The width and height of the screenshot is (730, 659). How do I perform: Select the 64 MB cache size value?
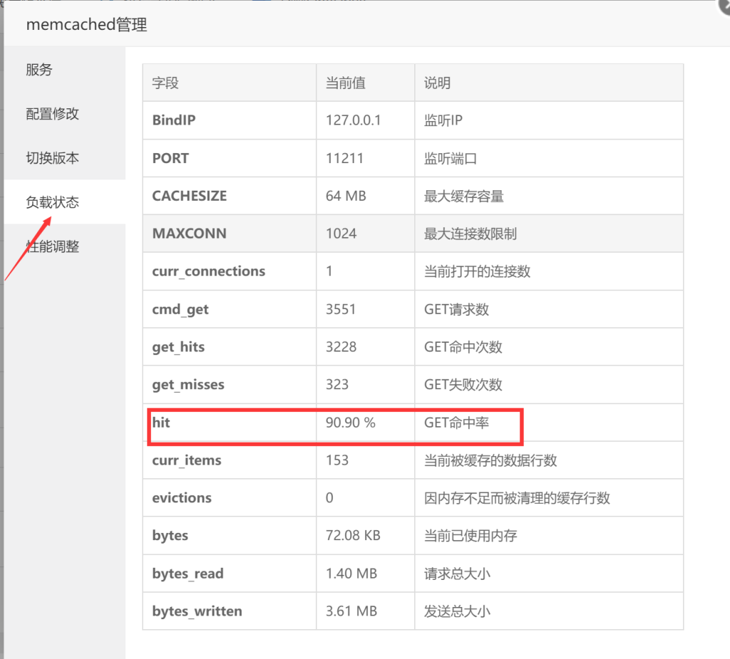346,196
